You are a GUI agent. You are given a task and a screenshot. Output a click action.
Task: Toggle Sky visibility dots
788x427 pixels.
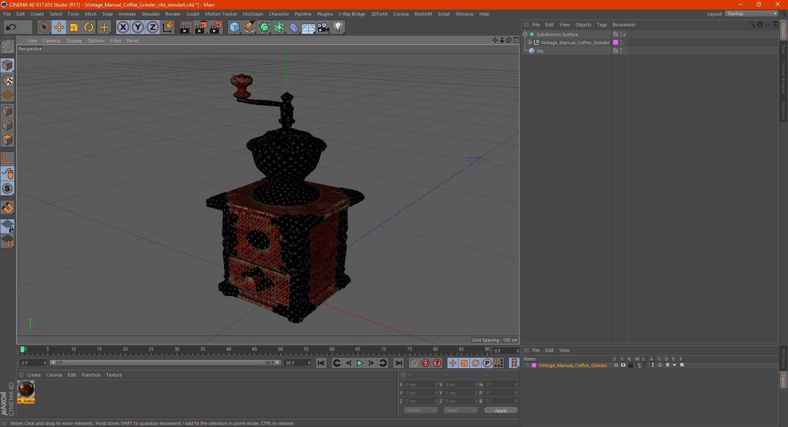click(621, 51)
